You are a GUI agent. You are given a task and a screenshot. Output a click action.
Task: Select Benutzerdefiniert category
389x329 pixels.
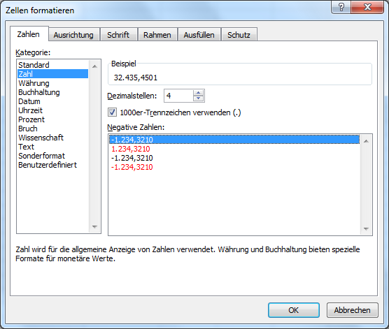(x=48, y=165)
